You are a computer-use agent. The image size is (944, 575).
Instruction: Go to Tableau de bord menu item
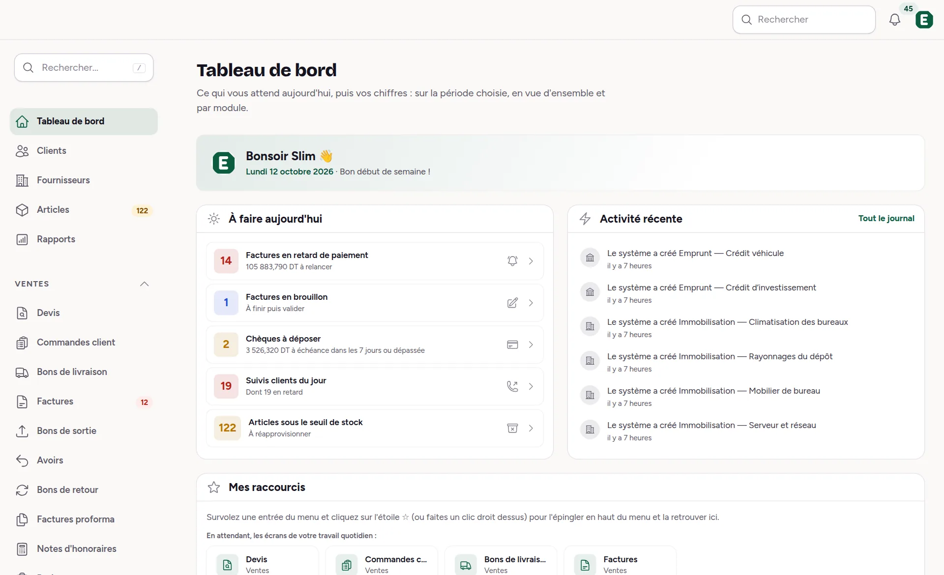tap(84, 121)
